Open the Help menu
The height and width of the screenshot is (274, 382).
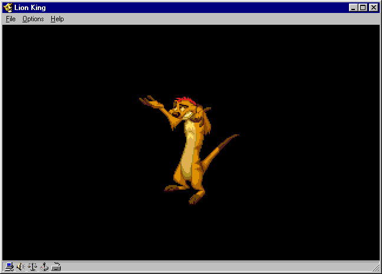pyautogui.click(x=57, y=19)
